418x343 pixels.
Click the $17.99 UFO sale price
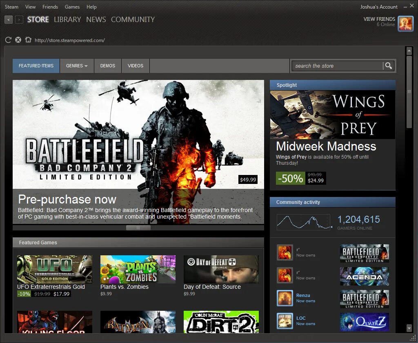[x=61, y=294]
